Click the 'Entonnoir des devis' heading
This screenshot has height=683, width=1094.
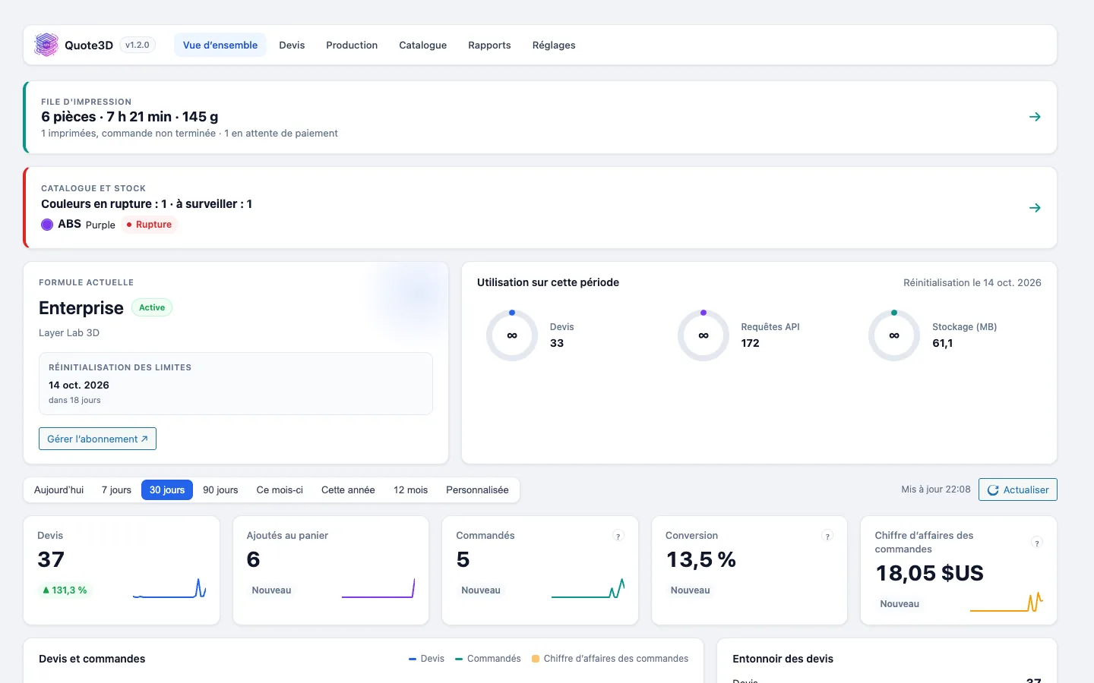coord(783,659)
